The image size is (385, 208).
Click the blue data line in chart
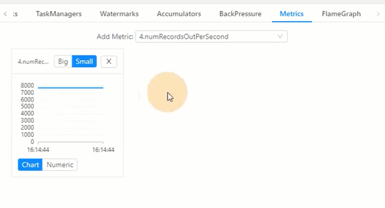pos(70,88)
